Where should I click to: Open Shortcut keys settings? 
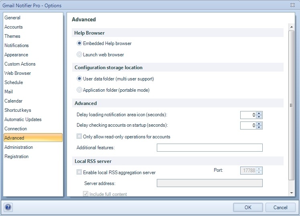point(33,110)
